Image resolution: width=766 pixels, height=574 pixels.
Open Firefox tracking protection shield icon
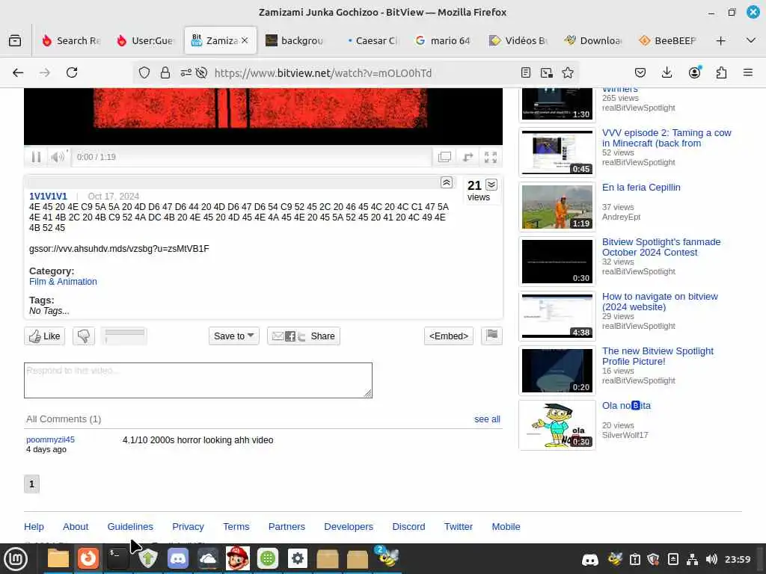pyautogui.click(x=144, y=72)
